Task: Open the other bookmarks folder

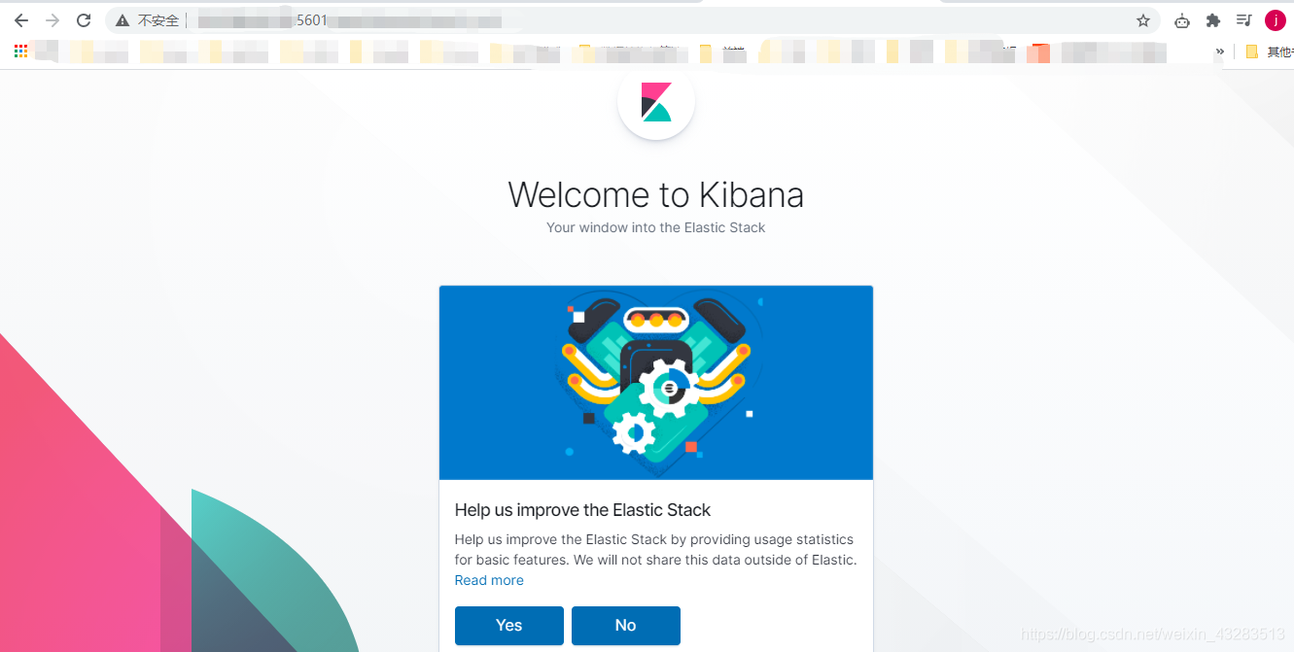Action: pos(1269,51)
